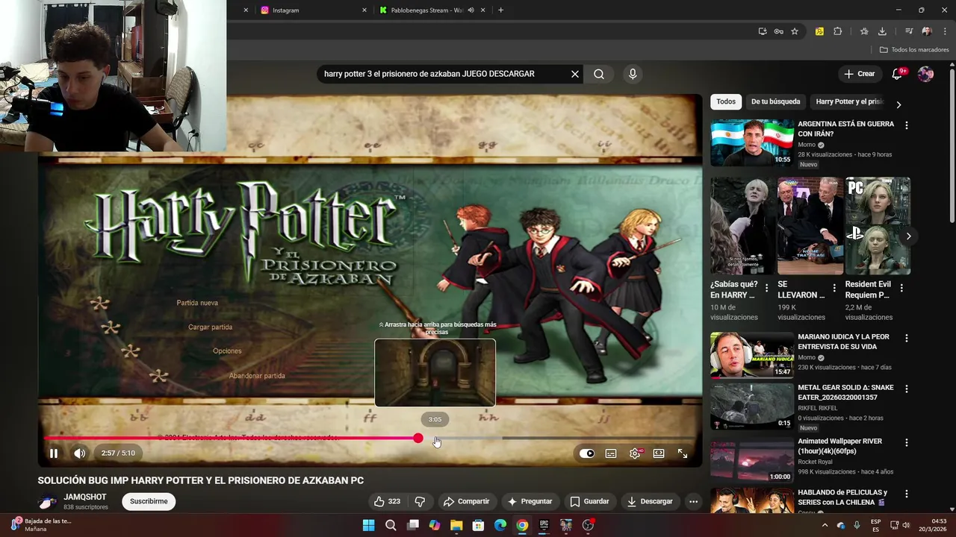Click the Descargar button

tap(650, 501)
